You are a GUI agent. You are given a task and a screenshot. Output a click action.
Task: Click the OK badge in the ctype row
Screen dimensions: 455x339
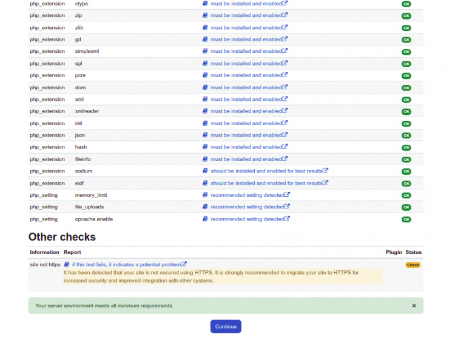pyautogui.click(x=406, y=4)
